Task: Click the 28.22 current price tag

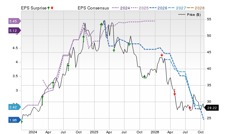Action: [211, 108]
